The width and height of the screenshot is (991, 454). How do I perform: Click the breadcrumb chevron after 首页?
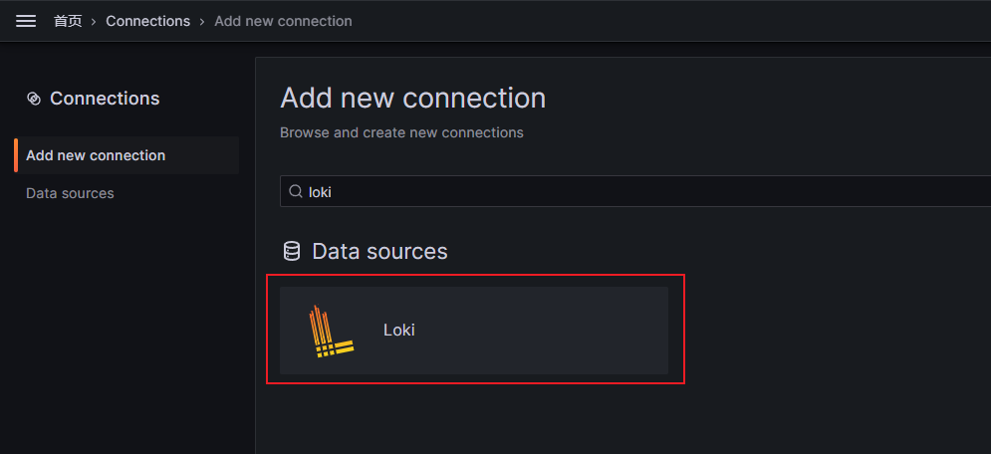tap(94, 21)
